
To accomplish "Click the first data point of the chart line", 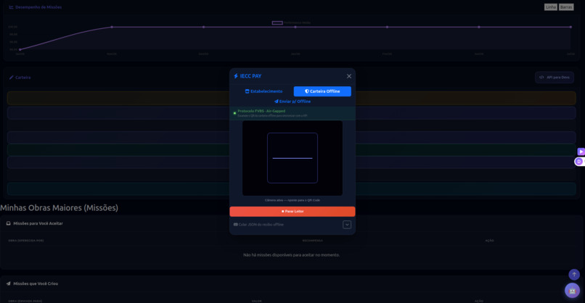I will [x=20, y=49].
